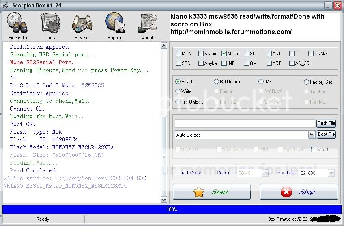Open the Comport COM9 dropdown
The width and height of the screenshot is (344, 226).
(x=265, y=173)
